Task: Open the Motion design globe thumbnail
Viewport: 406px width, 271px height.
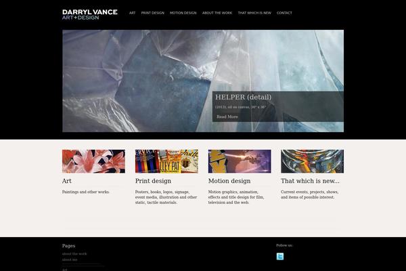Action: [240, 161]
